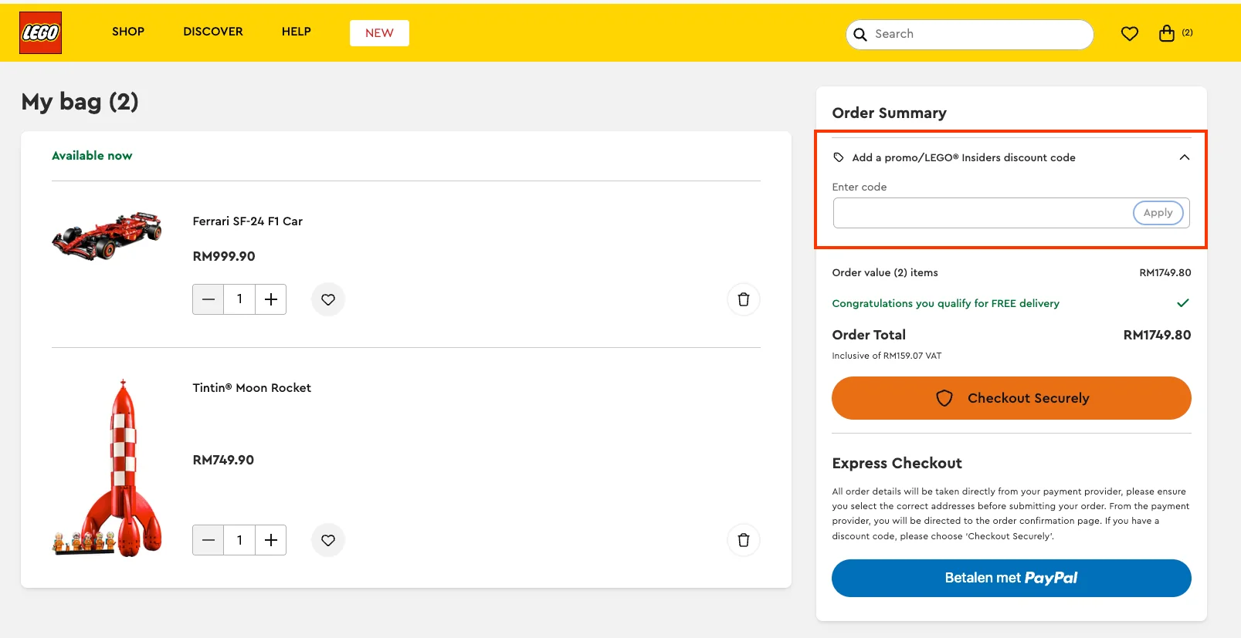Open Tintin® Moon Rocket product link

point(252,388)
